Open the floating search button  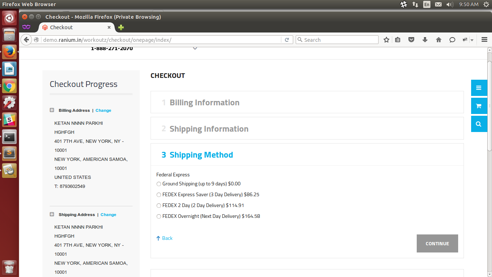tap(479, 124)
